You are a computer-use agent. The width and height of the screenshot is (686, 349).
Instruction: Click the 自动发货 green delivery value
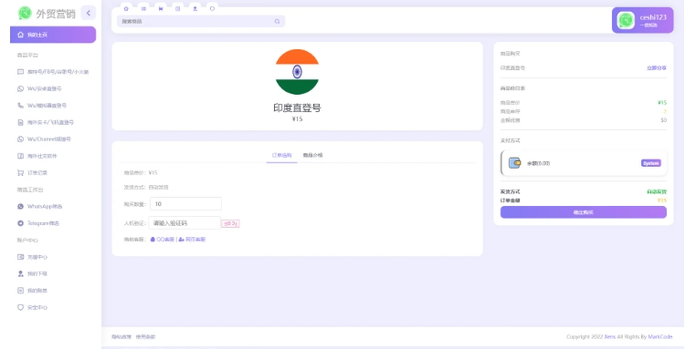point(657,192)
